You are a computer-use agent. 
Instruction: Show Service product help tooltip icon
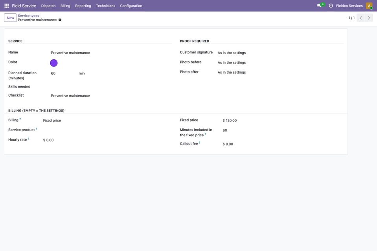[x=36, y=129]
